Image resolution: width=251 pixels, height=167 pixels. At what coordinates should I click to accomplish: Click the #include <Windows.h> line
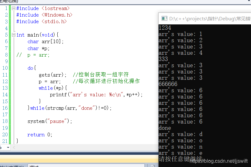pos(44,15)
